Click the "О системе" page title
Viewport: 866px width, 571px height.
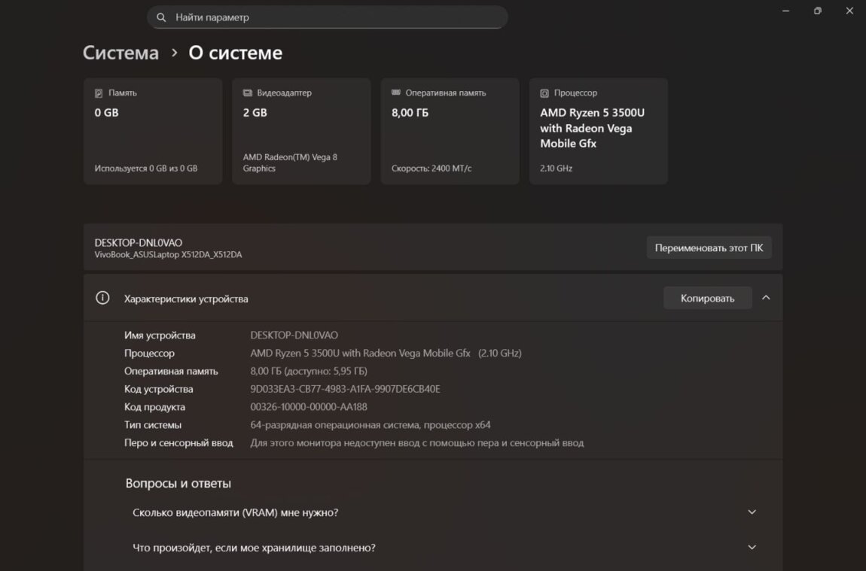(235, 53)
